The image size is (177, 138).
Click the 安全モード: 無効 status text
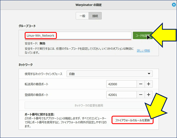(35, 43)
